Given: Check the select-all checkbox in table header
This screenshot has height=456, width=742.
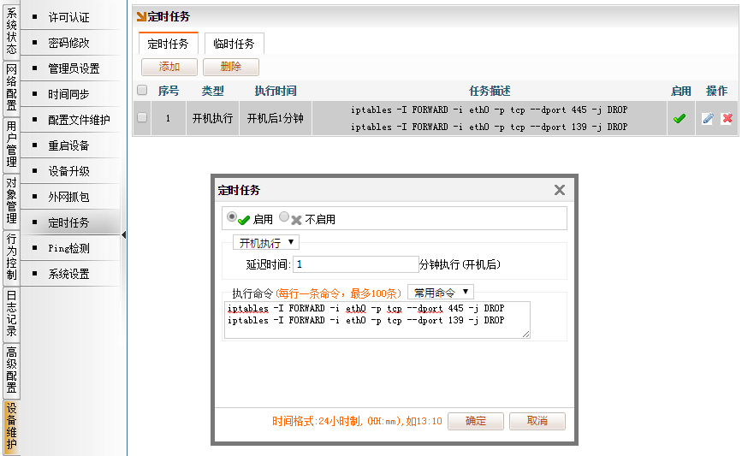Looking at the screenshot, I should 142,91.
